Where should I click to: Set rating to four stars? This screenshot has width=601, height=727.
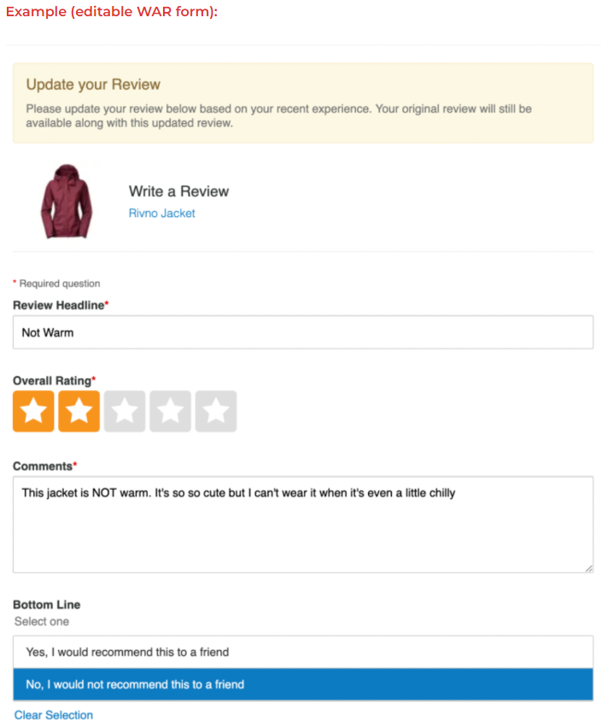(x=170, y=411)
